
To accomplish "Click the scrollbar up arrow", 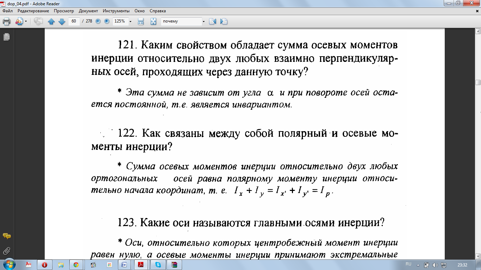I will point(478,32).
